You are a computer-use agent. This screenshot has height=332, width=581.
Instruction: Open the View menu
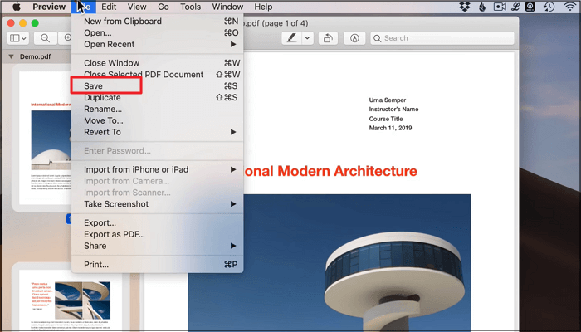coord(137,7)
